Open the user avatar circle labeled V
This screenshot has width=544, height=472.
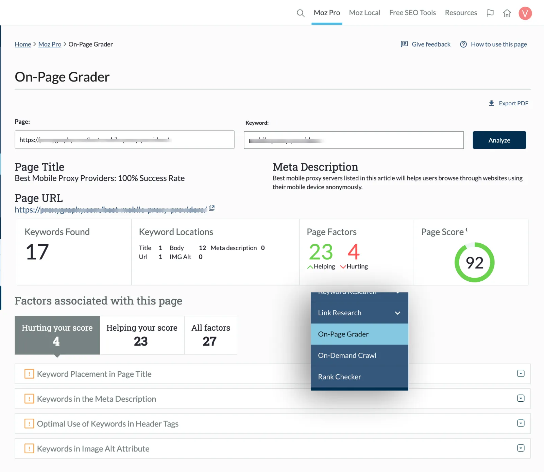point(525,13)
